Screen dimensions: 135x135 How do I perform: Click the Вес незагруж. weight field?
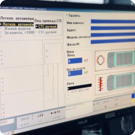point(75,73)
